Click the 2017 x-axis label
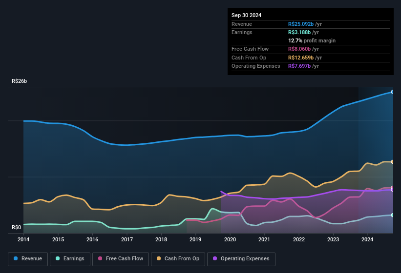The width and height of the screenshot is (401, 273). click(127, 239)
